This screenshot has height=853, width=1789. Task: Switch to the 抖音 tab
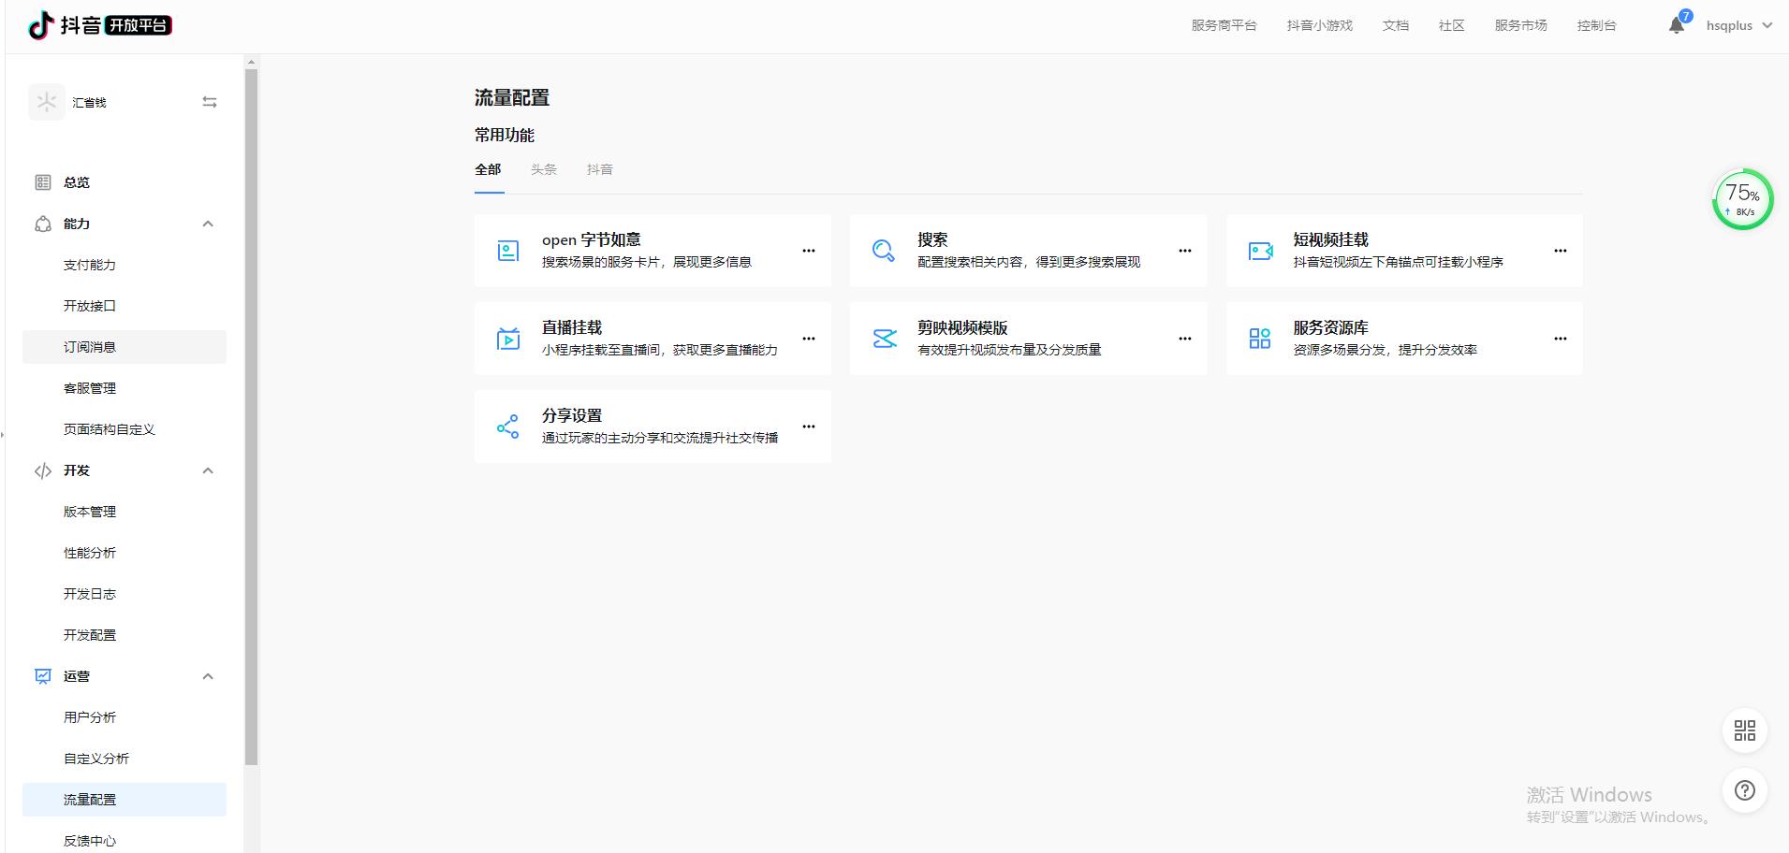coord(599,169)
